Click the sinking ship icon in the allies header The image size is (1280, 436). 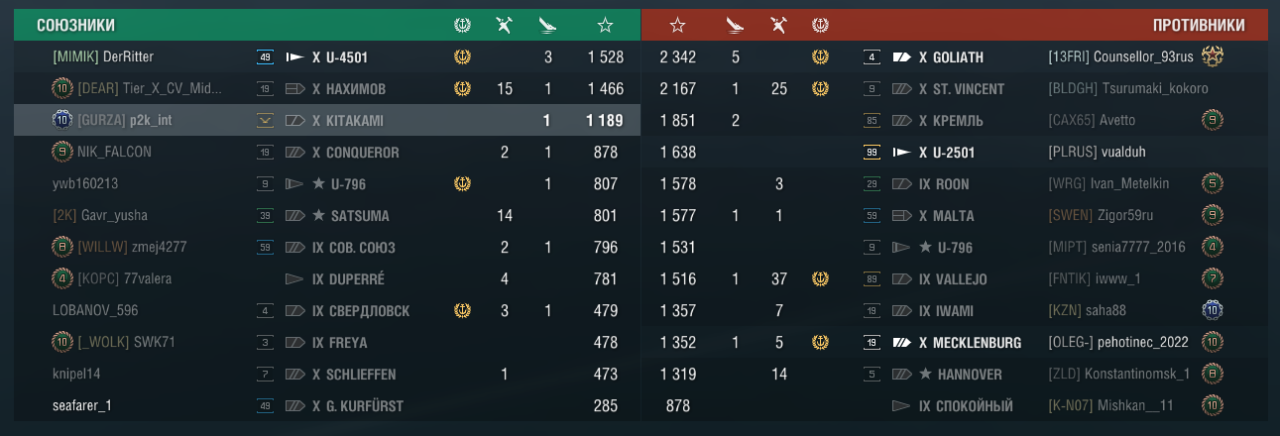coord(547,25)
